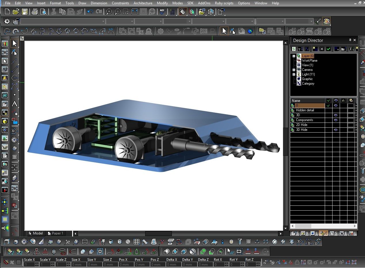
Task: Open the Architecture menu
Action: [143, 3]
